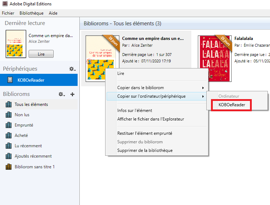Select the Lu récemment bibliorom
The image size is (270, 205).
click(x=39, y=146)
